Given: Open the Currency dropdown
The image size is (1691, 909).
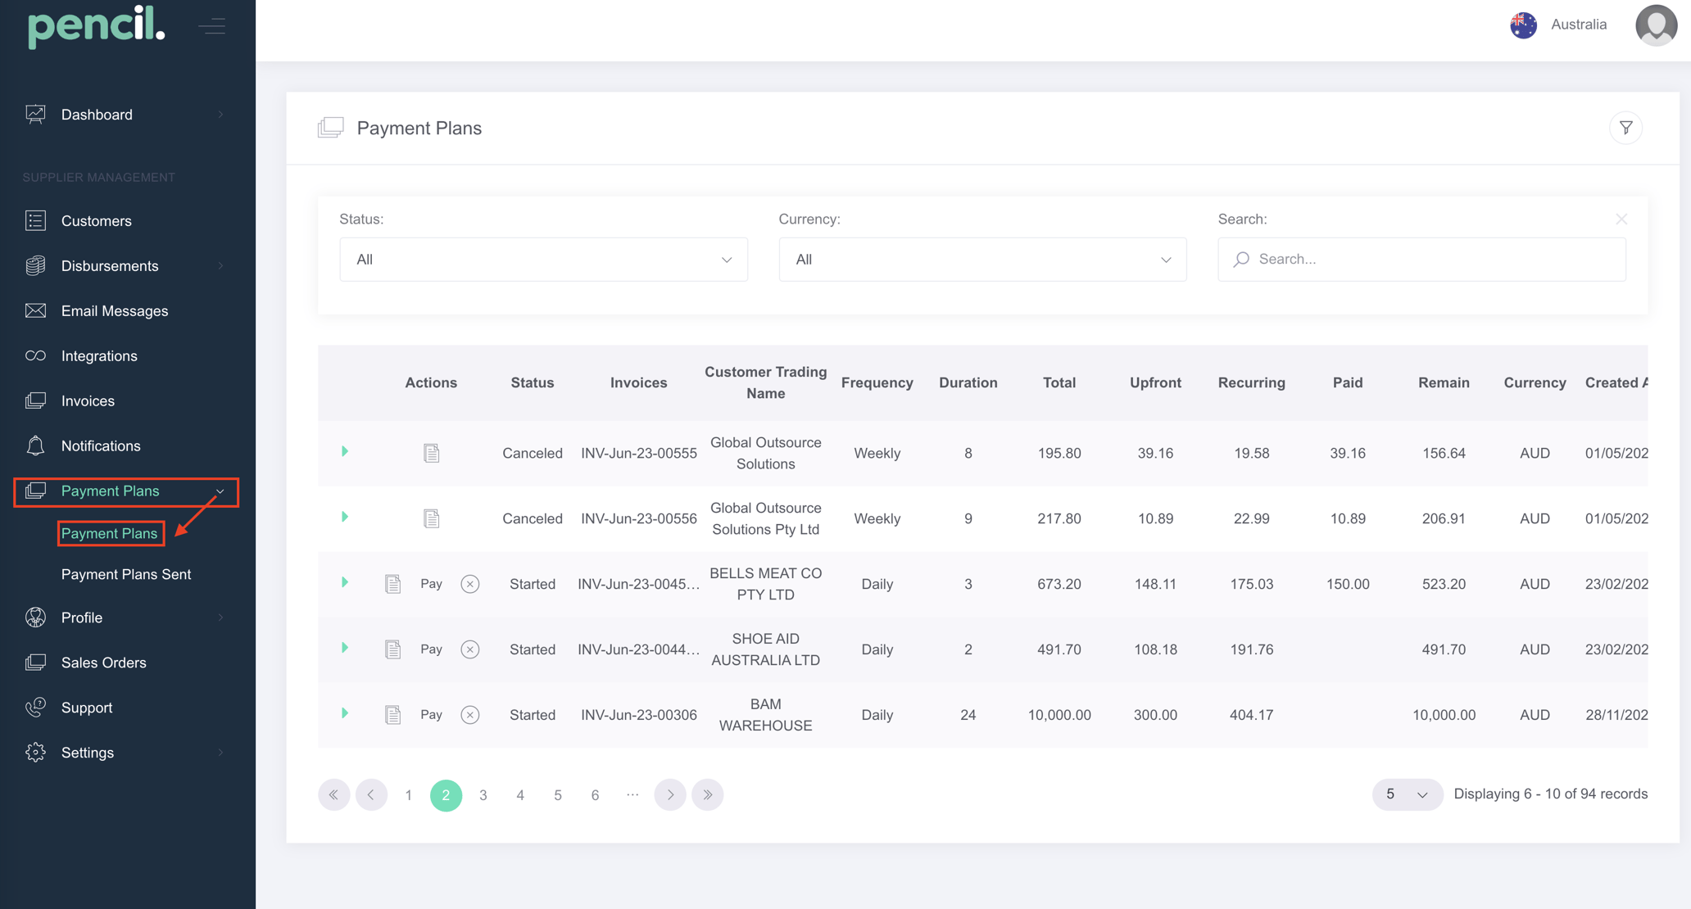Looking at the screenshot, I should pyautogui.click(x=982, y=260).
